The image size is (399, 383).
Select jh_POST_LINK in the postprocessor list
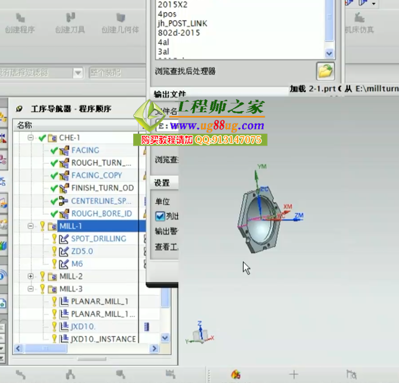click(x=183, y=24)
